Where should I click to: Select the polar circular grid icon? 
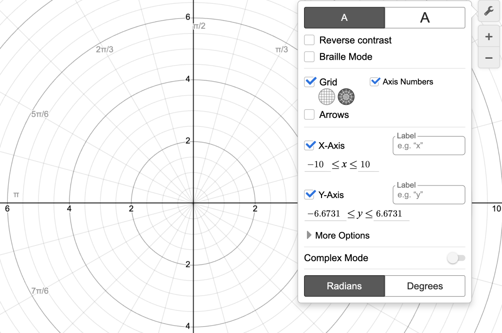click(346, 97)
